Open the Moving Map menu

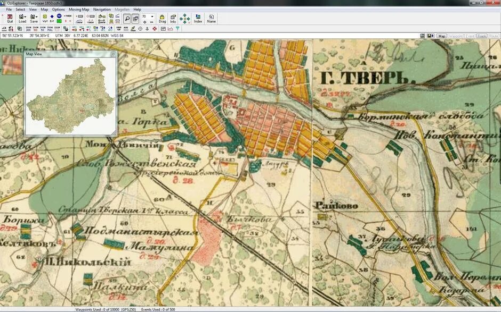click(x=79, y=10)
